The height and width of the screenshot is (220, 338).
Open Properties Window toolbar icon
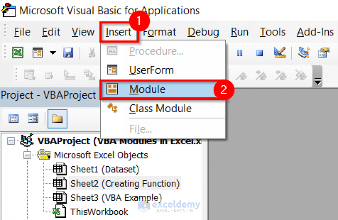coord(324,53)
